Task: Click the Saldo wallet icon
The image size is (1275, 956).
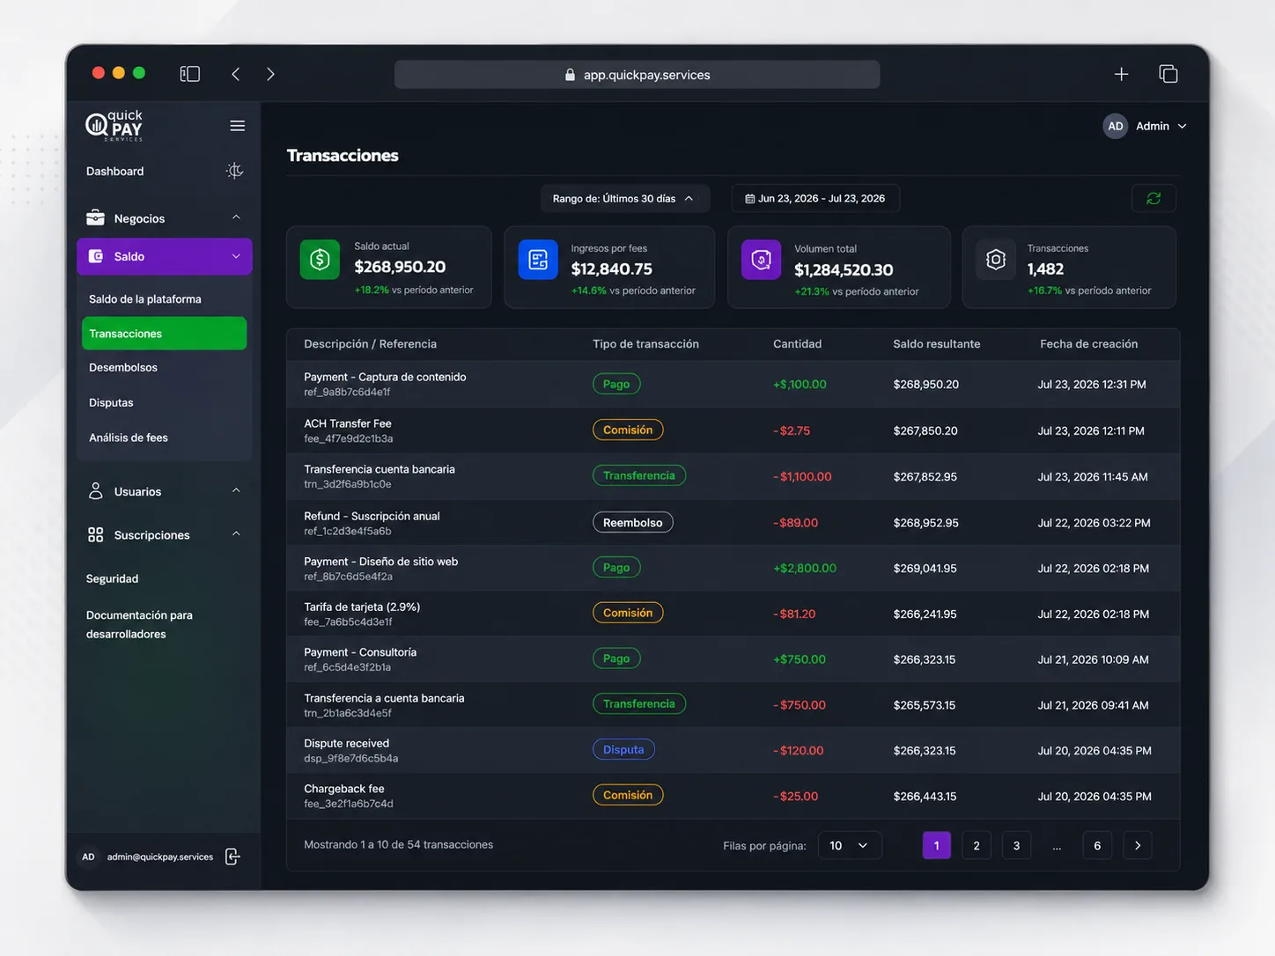Action: [96, 256]
